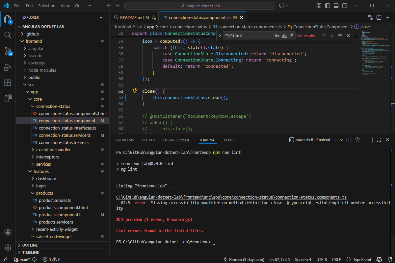The image size is (395, 263).
Task: Expand the replace toggle in find widget
Action: [x=220, y=36]
